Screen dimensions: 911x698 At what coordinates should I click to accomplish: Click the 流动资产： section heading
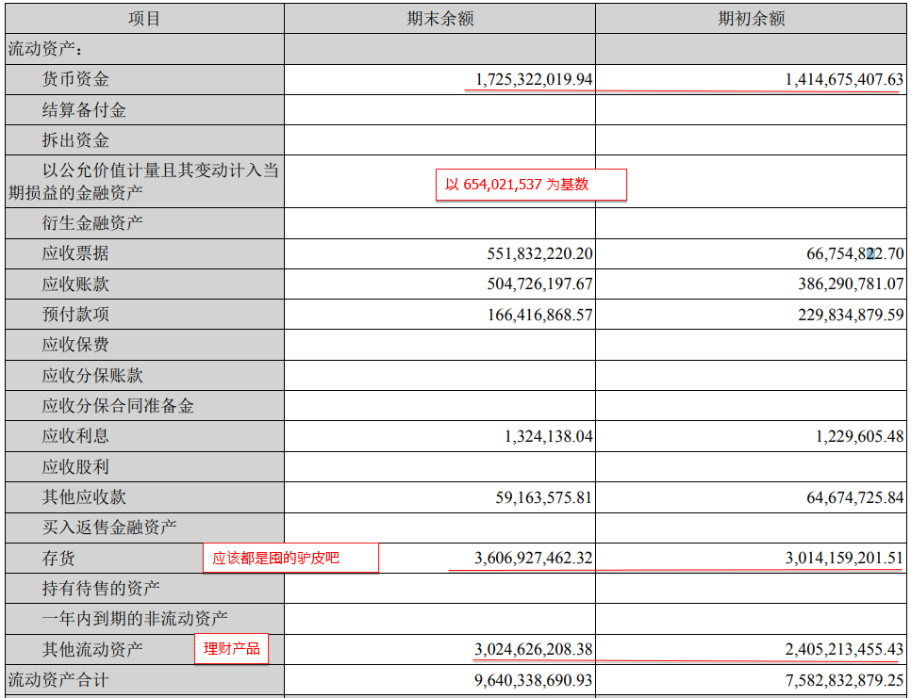(x=45, y=49)
